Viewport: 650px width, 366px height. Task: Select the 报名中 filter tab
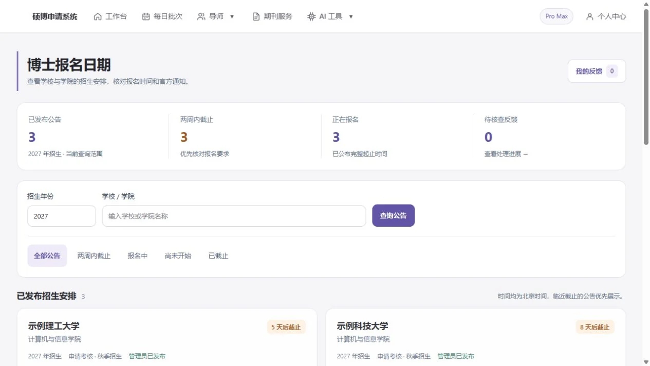pos(138,256)
